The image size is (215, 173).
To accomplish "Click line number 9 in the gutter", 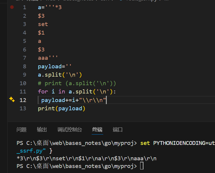I will tap(25, 75).
